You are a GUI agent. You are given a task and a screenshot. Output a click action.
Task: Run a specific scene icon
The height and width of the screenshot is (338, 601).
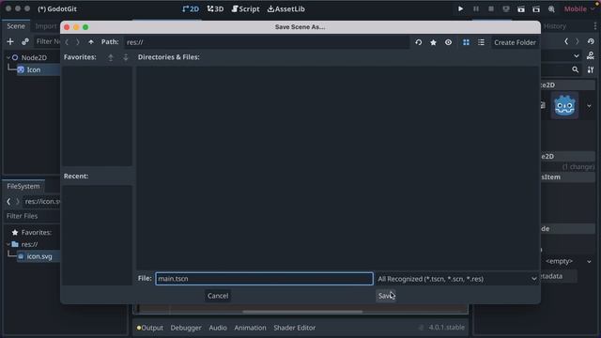pyautogui.click(x=536, y=8)
